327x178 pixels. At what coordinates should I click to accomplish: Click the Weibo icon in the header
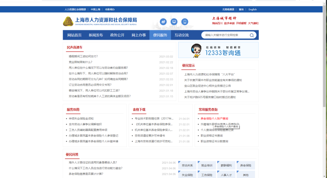[x=163, y=22]
